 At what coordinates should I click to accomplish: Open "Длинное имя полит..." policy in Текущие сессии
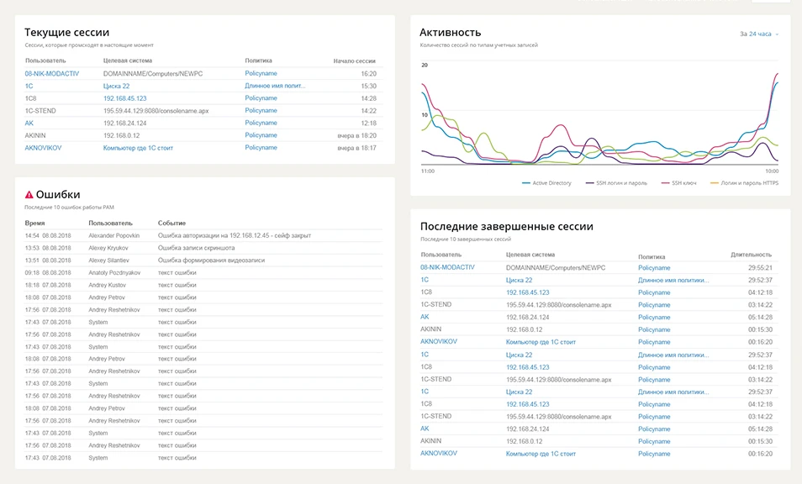pyautogui.click(x=275, y=86)
